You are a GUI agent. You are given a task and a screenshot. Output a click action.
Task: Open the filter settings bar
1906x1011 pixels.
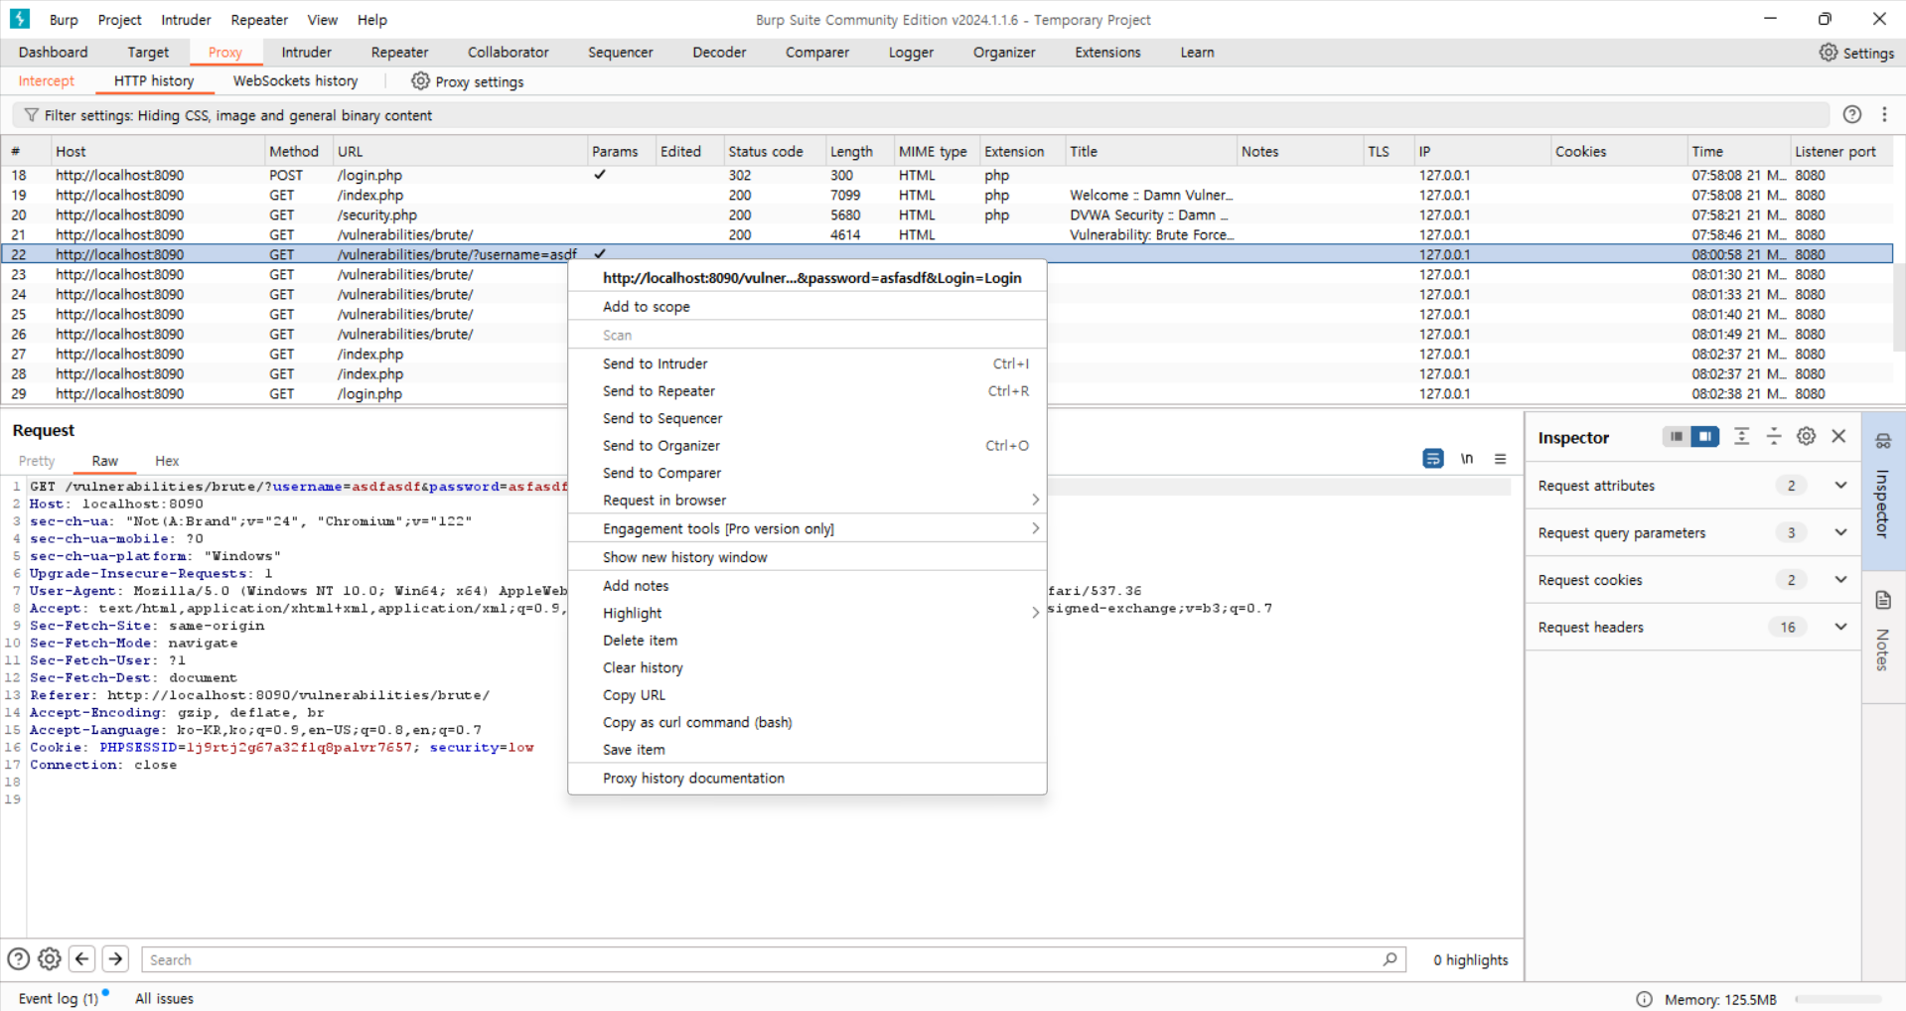coord(920,115)
